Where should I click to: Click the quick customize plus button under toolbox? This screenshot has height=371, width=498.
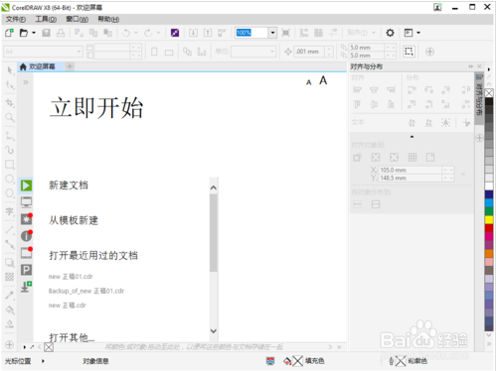point(10,344)
